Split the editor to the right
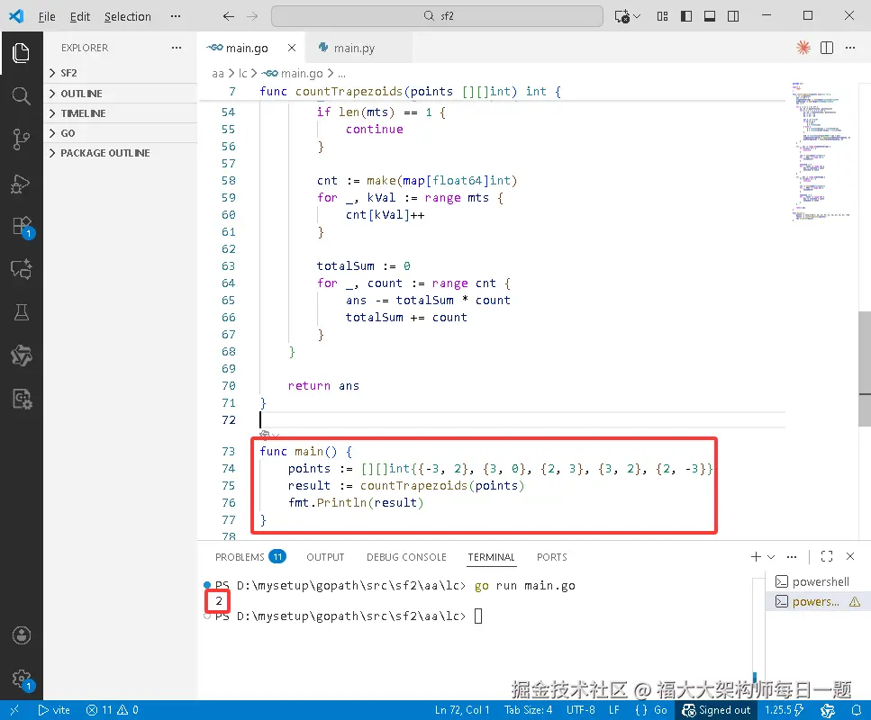This screenshot has height=720, width=871. 827,49
